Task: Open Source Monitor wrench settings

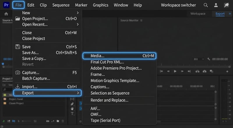Action: (x=209, y=59)
